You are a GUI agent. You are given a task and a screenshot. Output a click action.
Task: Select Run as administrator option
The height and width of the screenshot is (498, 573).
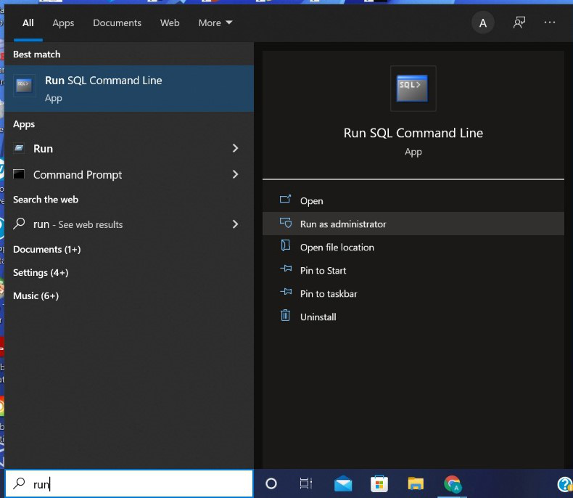pyautogui.click(x=343, y=224)
